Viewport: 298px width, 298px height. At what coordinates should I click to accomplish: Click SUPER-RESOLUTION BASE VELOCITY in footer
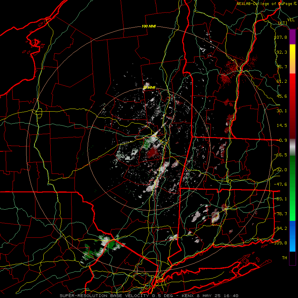click(x=104, y=296)
